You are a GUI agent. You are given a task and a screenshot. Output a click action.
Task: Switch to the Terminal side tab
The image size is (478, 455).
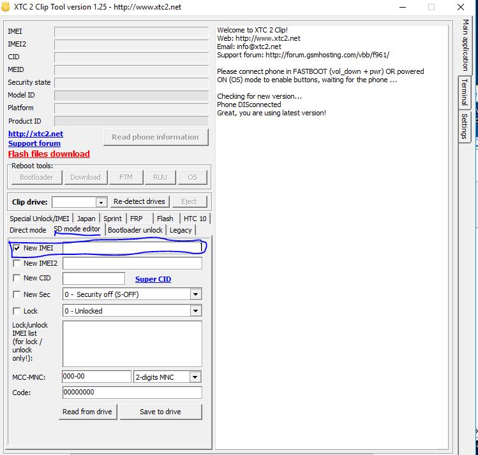465,92
